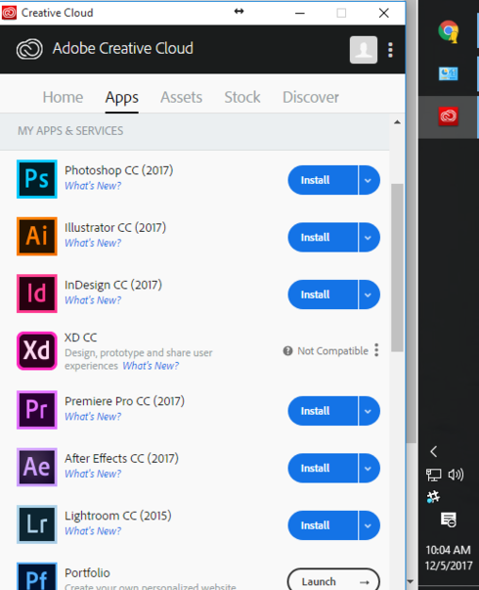The height and width of the screenshot is (590, 479).
Task: Click the Lightroom CC app icon
Action: click(37, 524)
